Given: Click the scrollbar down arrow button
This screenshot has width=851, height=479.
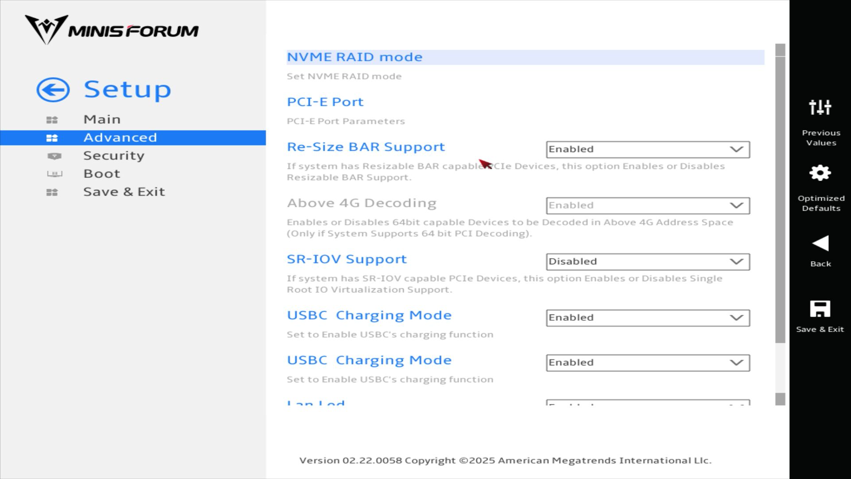Looking at the screenshot, I should coord(780,399).
